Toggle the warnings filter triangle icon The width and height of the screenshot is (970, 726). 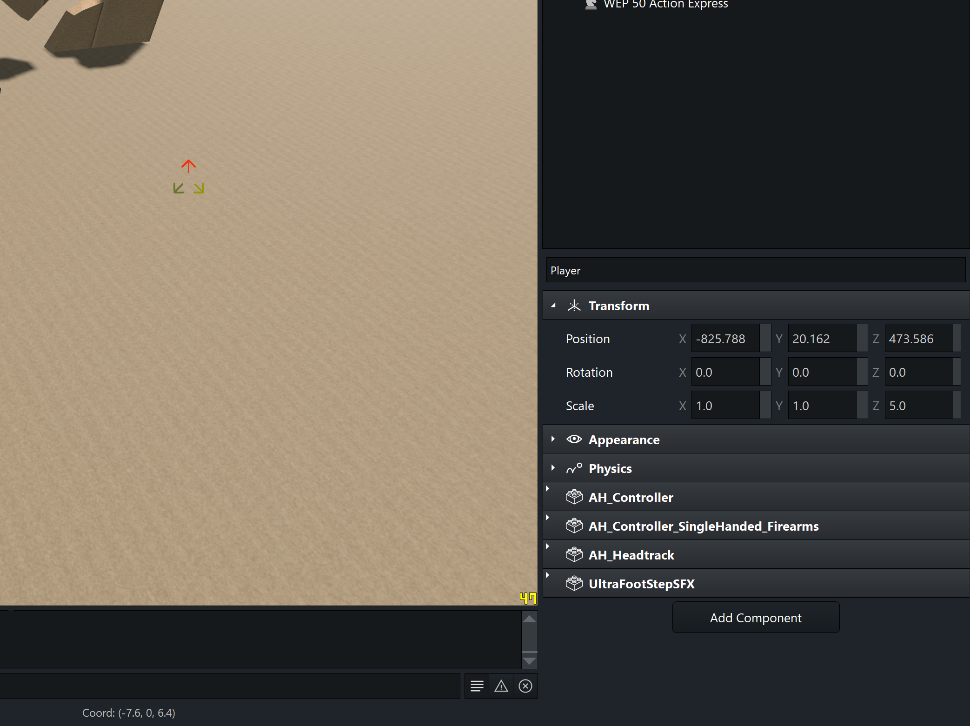(501, 686)
